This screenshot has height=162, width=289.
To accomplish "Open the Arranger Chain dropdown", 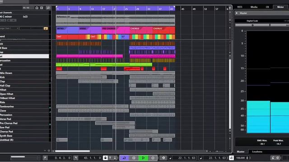I will tap(9, 28).
